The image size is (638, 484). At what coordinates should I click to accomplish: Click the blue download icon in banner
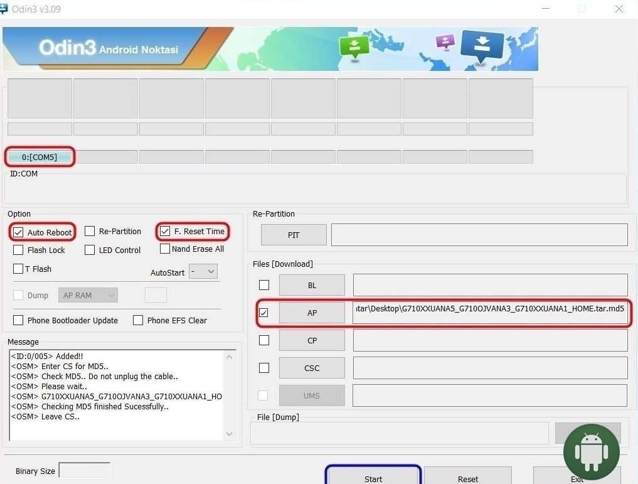[x=482, y=47]
